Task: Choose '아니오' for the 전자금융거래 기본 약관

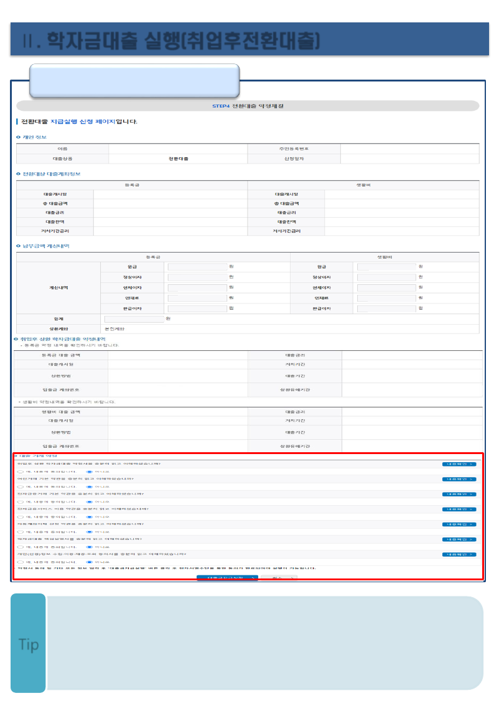Action: tap(90, 501)
